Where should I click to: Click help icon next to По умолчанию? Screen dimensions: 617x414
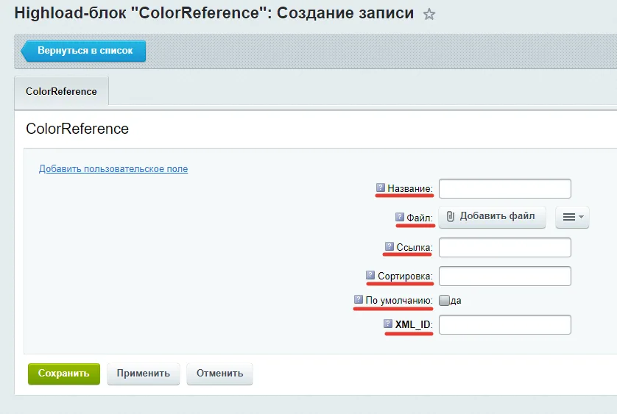(358, 299)
